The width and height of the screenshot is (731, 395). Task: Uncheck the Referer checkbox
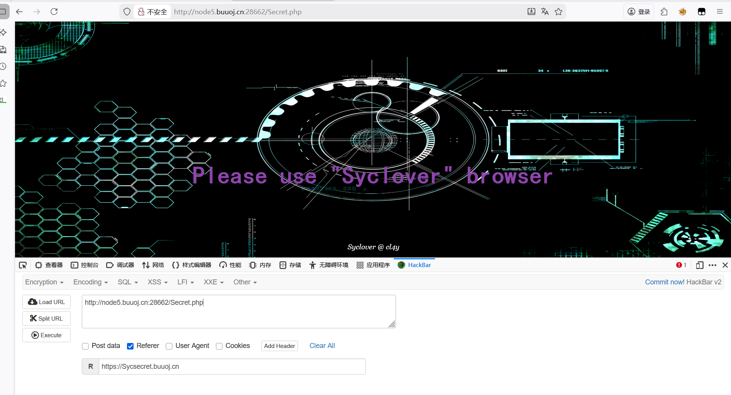130,346
